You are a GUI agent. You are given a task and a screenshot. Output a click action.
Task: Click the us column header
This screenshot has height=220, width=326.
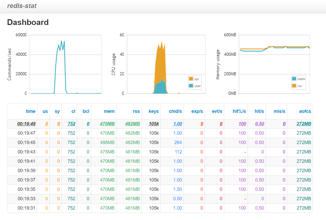click(45, 111)
